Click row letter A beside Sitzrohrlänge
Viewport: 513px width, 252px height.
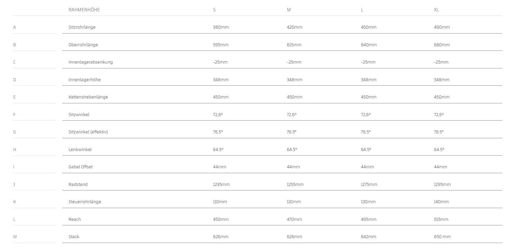pos(15,27)
